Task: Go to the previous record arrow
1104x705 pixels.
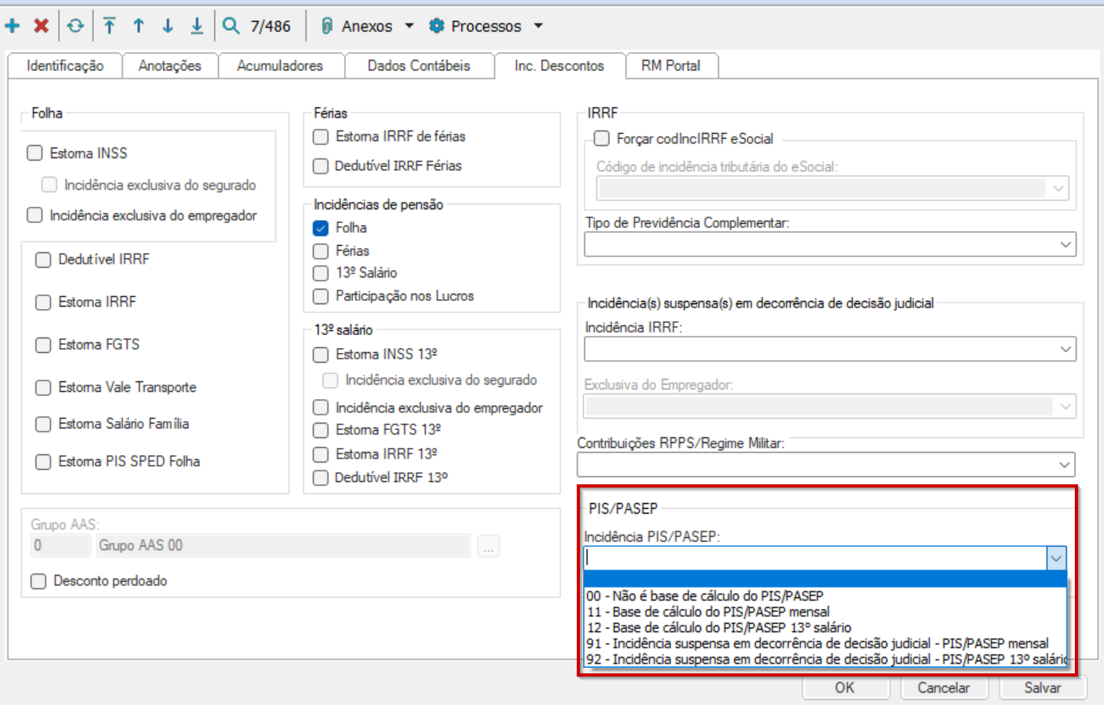Action: 139,27
